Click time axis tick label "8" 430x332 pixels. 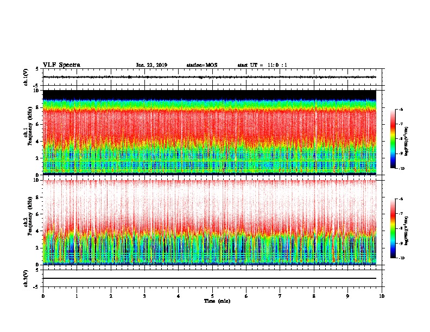tap(314, 296)
